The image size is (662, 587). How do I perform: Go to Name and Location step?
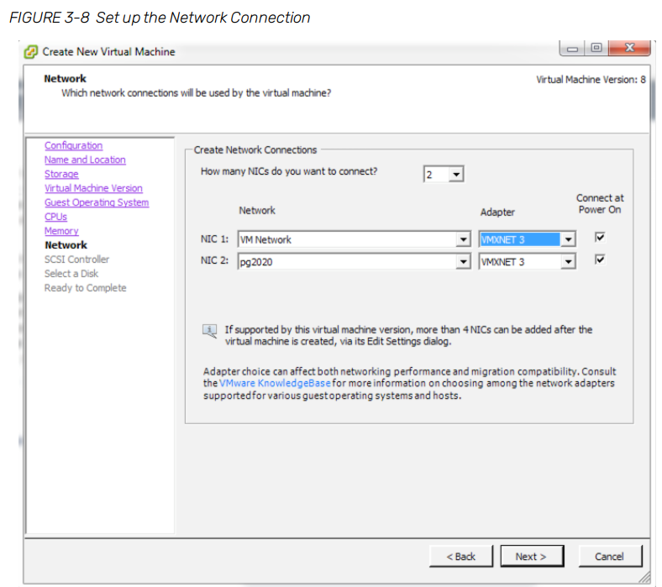pos(85,160)
